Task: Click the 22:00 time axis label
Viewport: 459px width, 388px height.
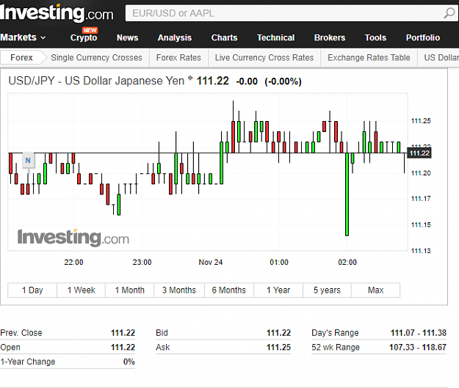Action: 73,263
